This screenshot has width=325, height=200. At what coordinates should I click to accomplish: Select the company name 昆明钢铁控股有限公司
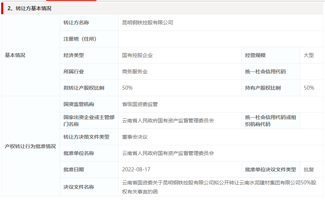coord(147,23)
